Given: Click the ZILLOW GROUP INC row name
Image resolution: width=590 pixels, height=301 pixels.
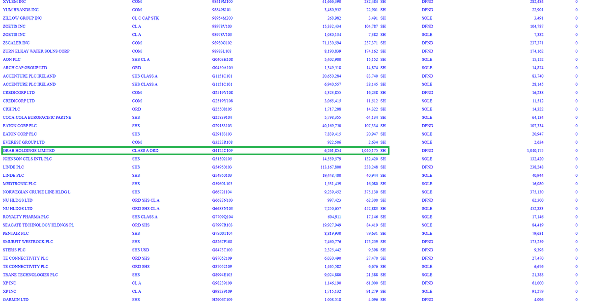Looking at the screenshot, I should (22, 18).
